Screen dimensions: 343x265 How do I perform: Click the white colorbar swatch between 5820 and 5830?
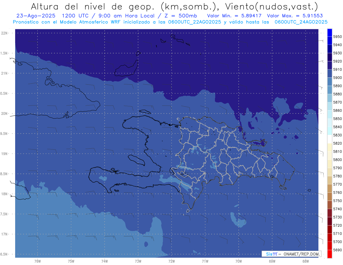coord(330,139)
